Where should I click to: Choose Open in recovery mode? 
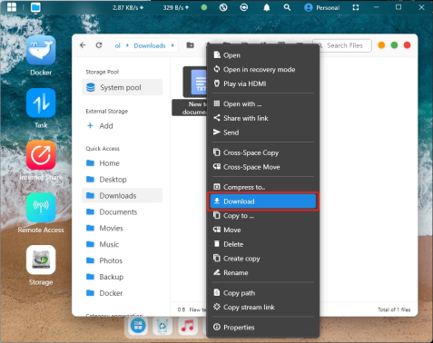(x=262, y=70)
